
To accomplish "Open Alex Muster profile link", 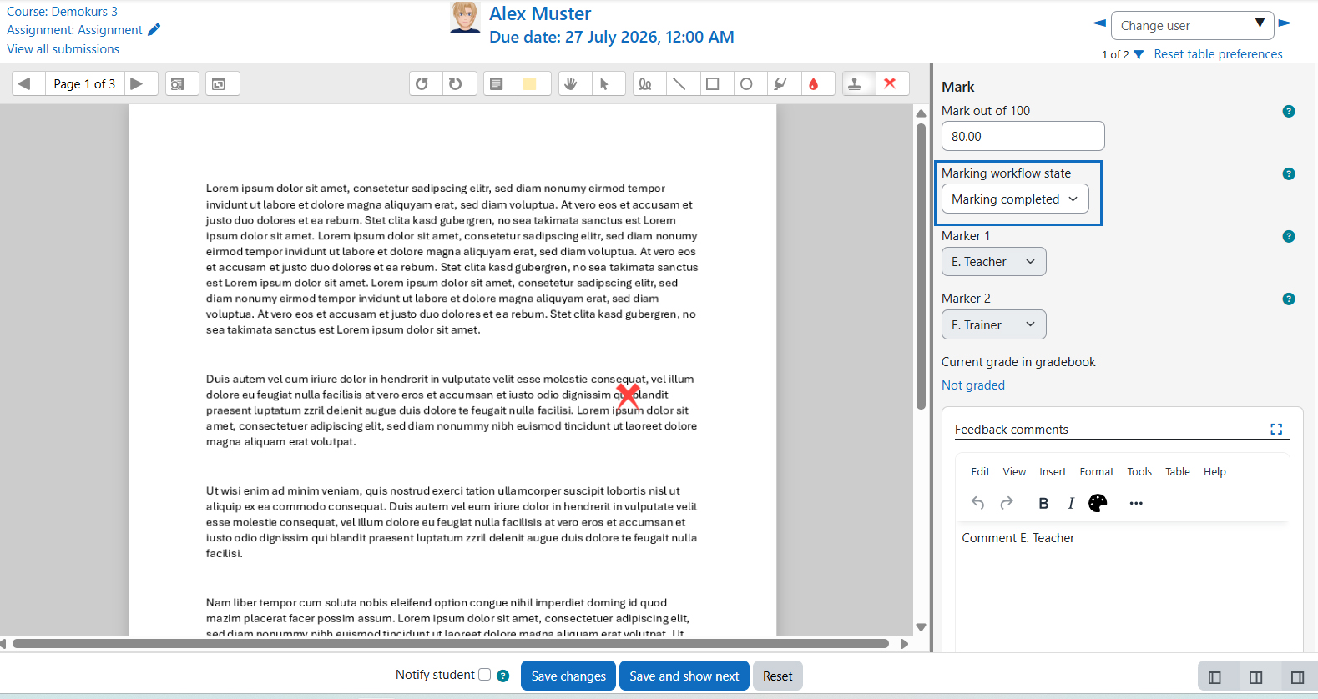I will 540,13.
